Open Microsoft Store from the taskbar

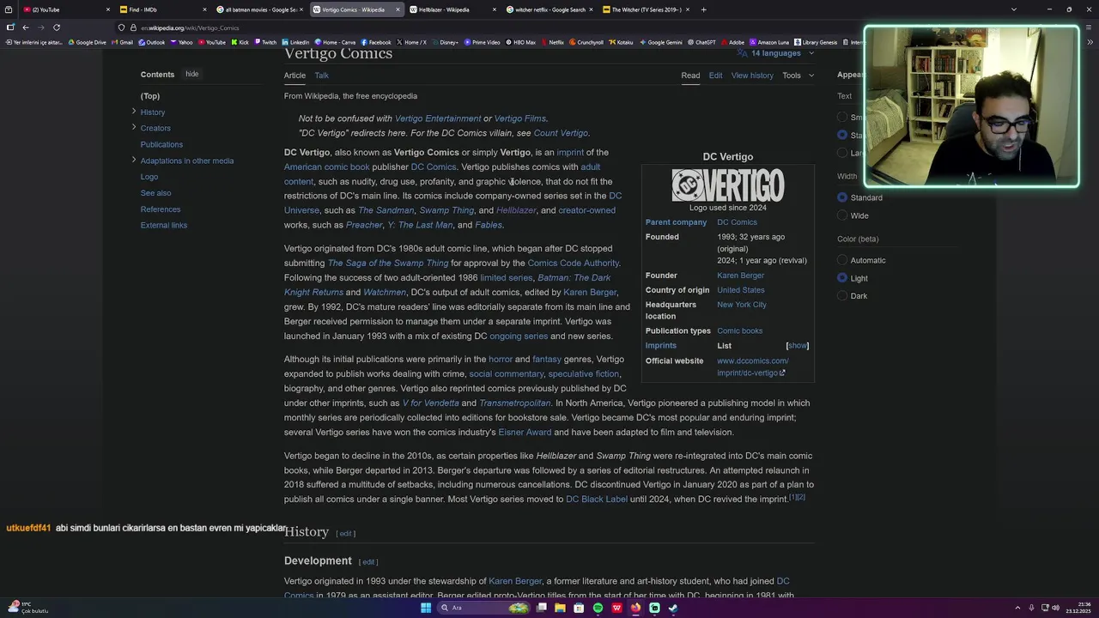[579, 608]
